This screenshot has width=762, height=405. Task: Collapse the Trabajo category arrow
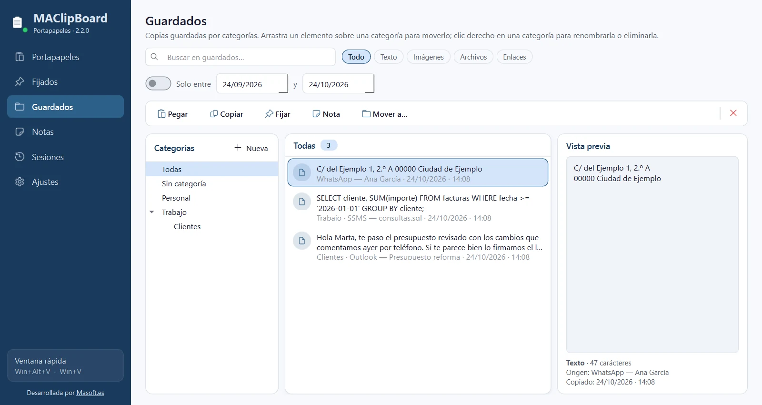coord(152,212)
